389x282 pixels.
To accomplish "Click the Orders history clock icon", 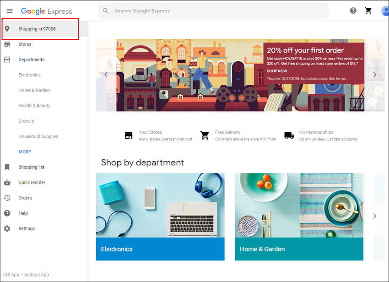I will (7, 198).
